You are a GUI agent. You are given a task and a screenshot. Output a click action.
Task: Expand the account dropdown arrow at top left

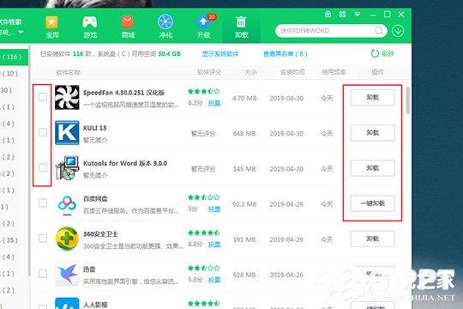[21, 32]
